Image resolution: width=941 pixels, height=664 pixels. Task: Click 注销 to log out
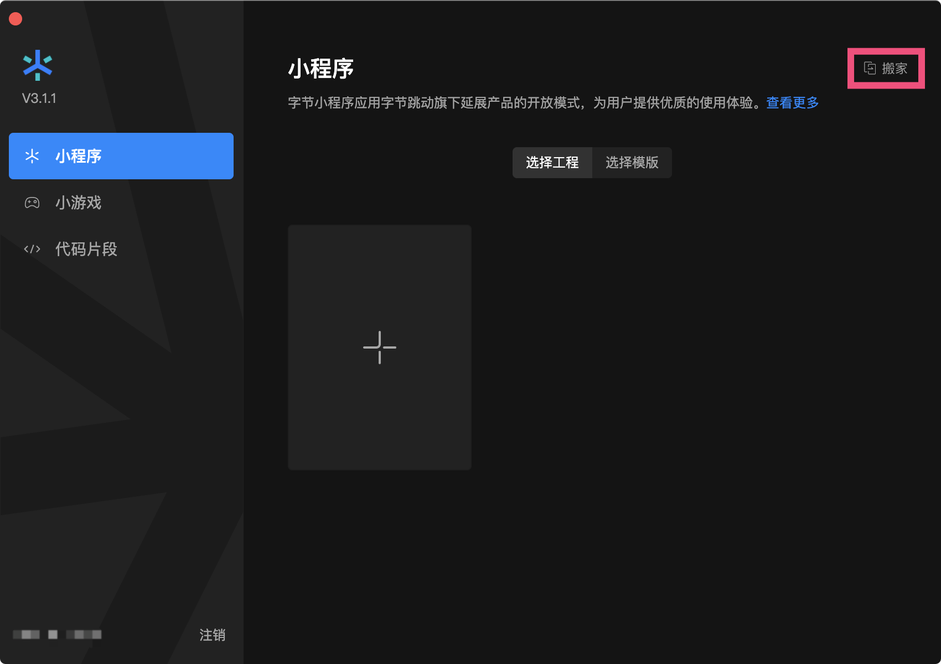pos(213,635)
